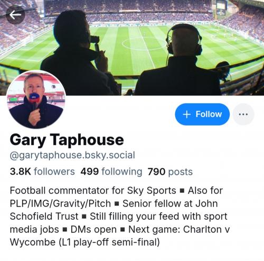Click 'John Schofield Trust' in bio
This screenshot has height=261, width=264.
point(114,210)
